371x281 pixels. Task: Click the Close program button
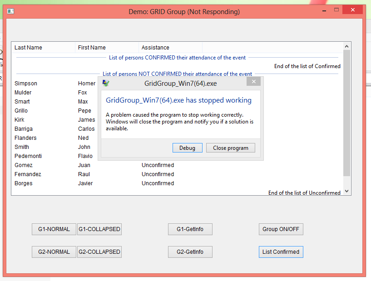231,148
